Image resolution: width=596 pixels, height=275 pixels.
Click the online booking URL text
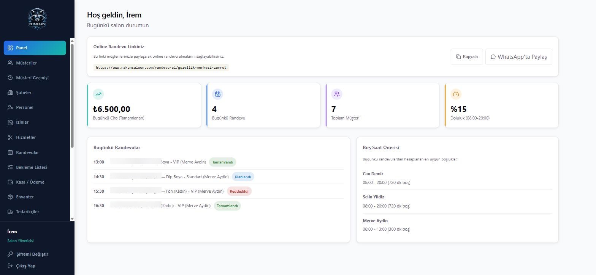click(161, 68)
